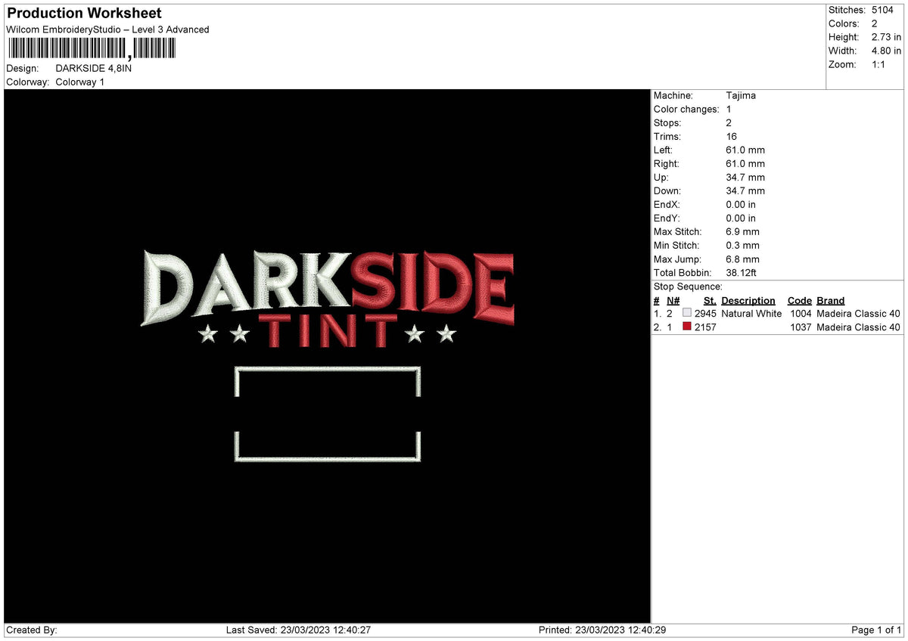Image resolution: width=908 pixels, height=641 pixels.
Task: Click the Code column header
Action: 799,300
